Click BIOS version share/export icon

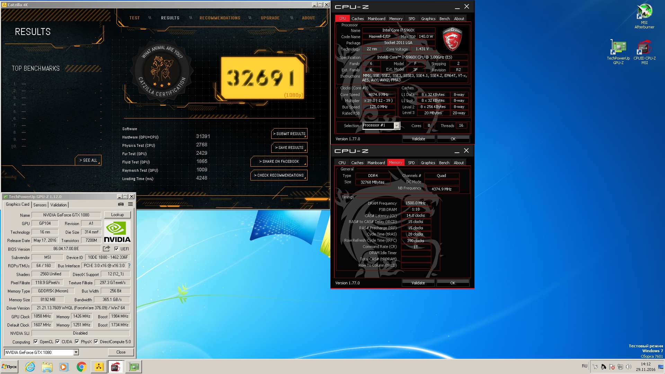pyautogui.click(x=106, y=249)
